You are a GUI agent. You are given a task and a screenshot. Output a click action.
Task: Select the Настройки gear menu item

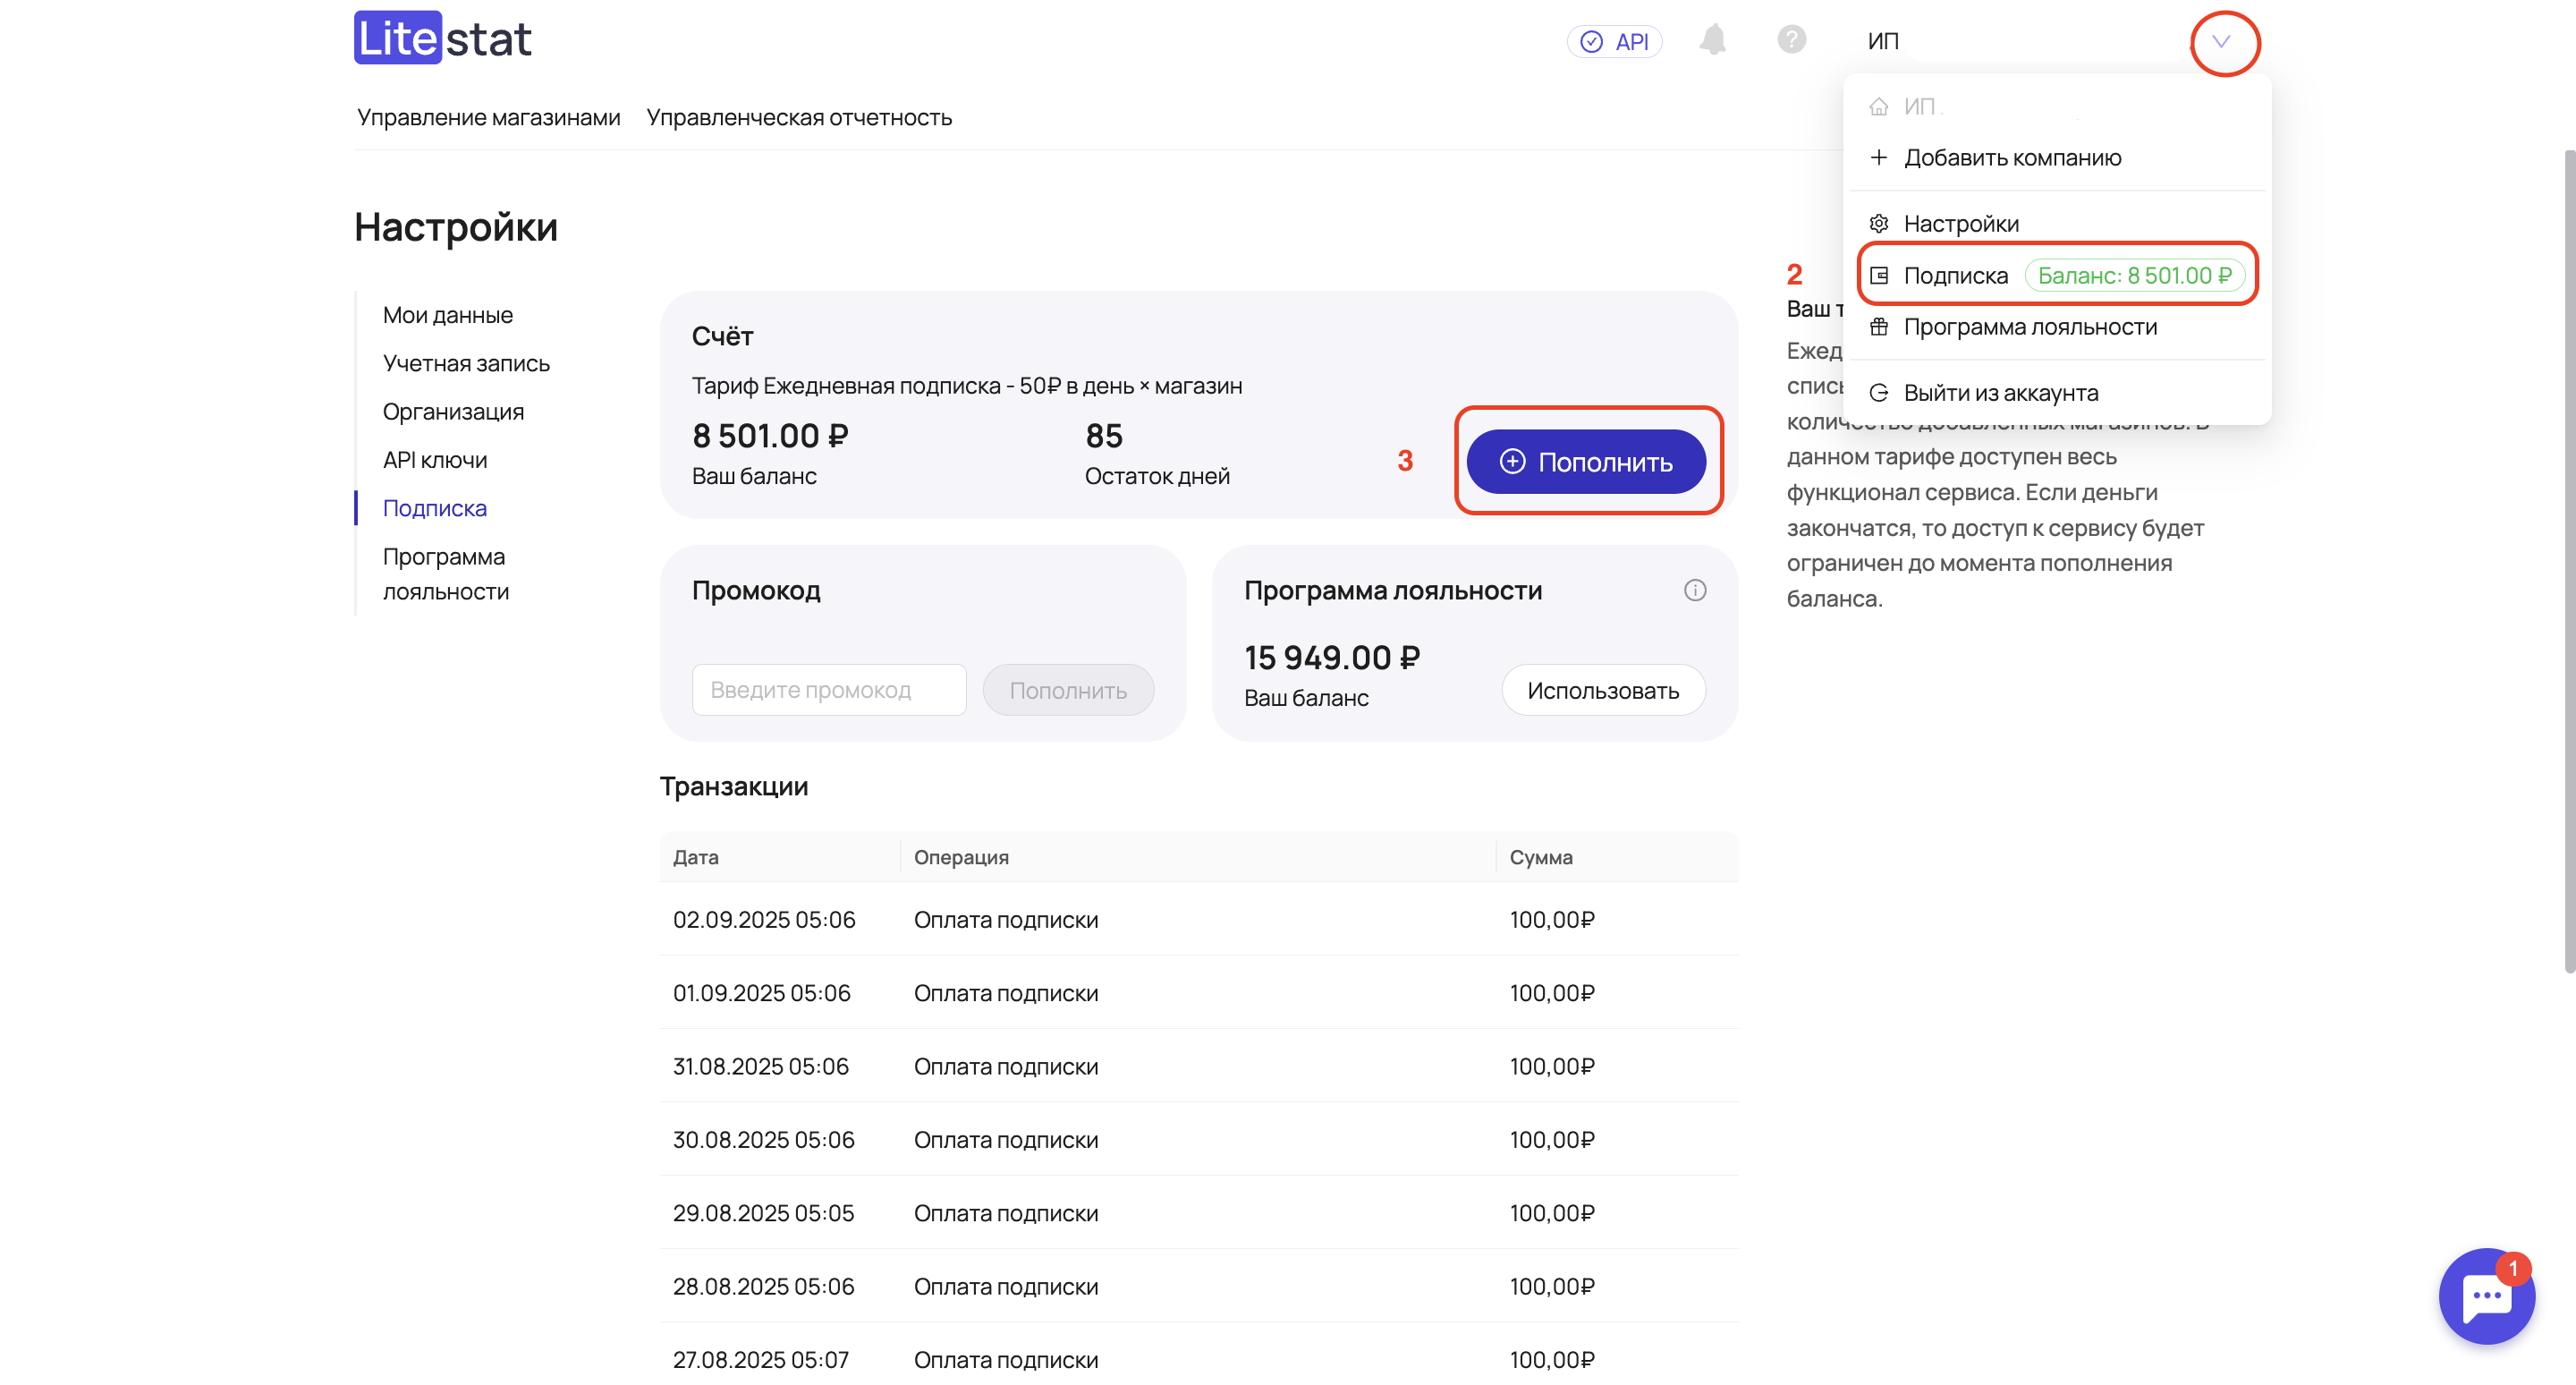[1960, 223]
